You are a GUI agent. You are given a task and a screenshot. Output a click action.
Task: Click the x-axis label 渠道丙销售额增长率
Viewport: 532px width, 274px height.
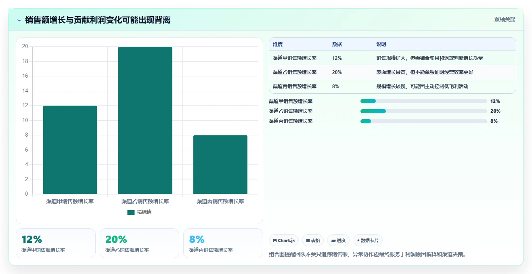click(x=220, y=201)
